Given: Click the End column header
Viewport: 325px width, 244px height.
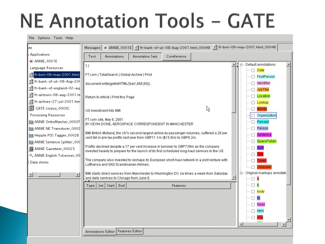Looking at the screenshot, I should pyautogui.click(x=122, y=186).
